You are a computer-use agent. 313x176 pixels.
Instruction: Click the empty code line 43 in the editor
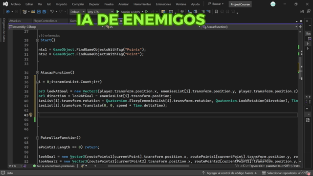click(x=168, y=115)
